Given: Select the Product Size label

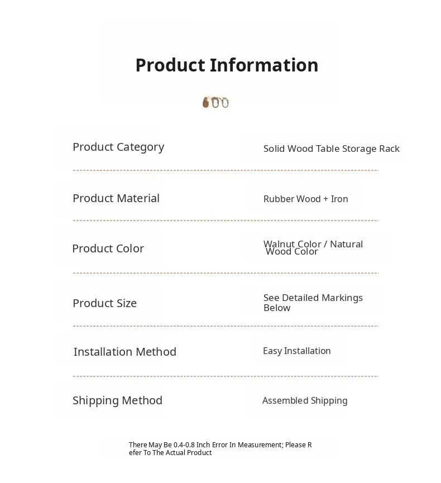Looking at the screenshot, I should coord(105,303).
